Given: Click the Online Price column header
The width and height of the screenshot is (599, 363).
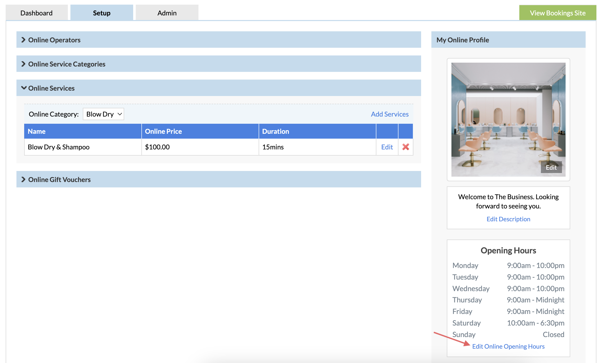Looking at the screenshot, I should (x=163, y=131).
